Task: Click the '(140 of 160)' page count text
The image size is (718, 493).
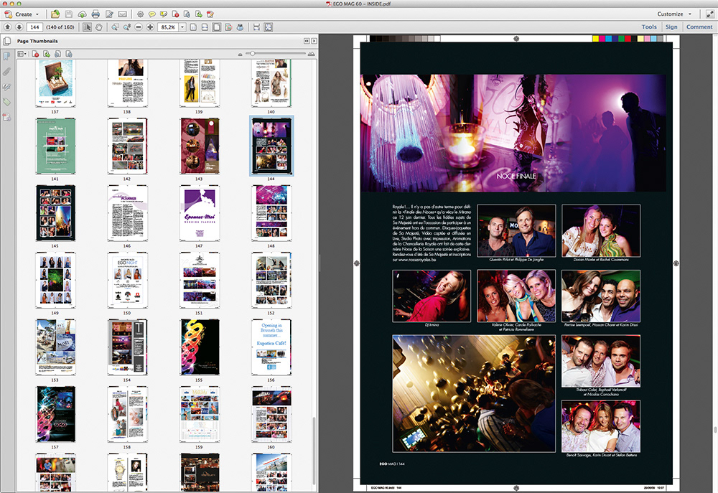Action: point(60,27)
